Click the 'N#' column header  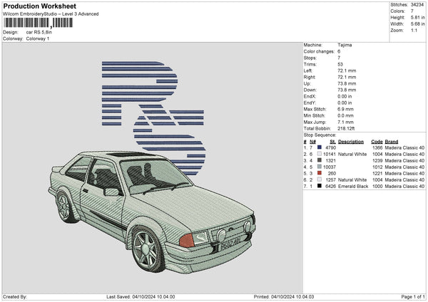(x=313, y=142)
